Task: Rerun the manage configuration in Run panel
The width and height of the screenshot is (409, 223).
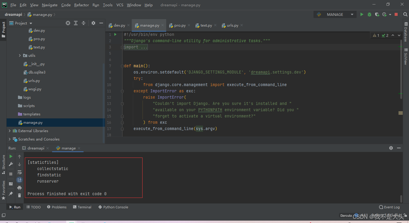Action: (x=10, y=156)
